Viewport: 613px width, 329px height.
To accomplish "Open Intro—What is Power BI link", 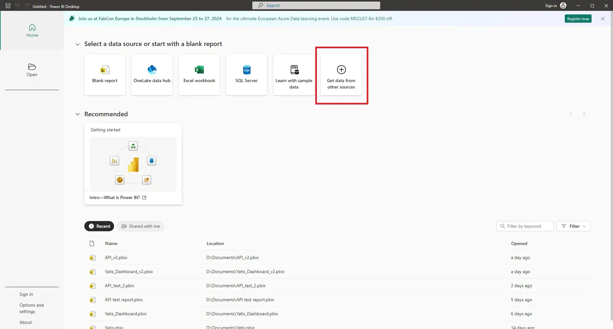I will click(x=114, y=197).
